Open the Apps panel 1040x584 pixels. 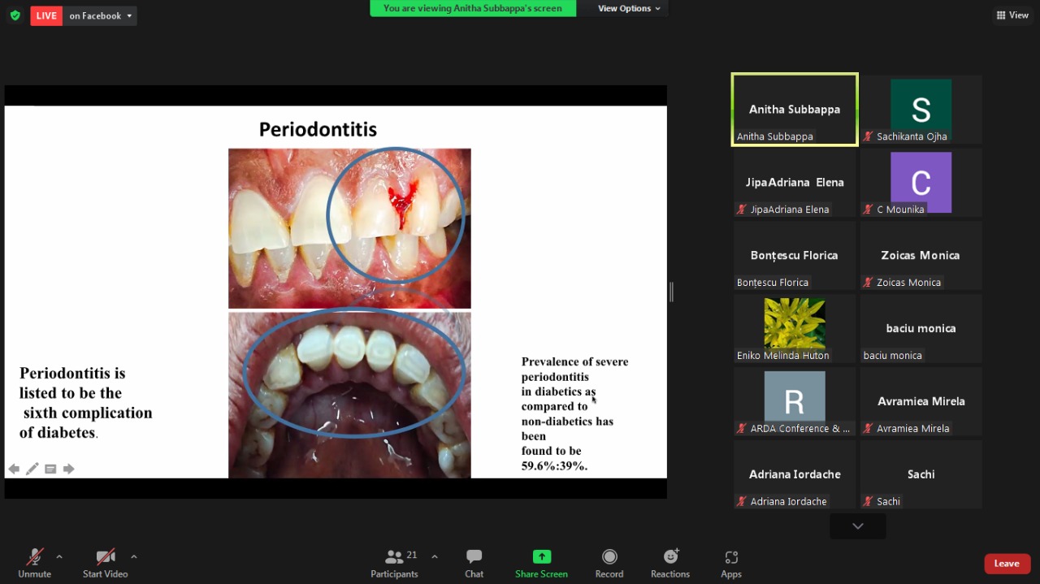(731, 563)
